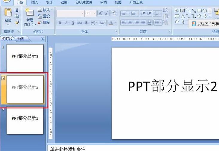Open the 字体 font dialog launcher
Screen dimensions: 219x151
[x=116, y=31]
